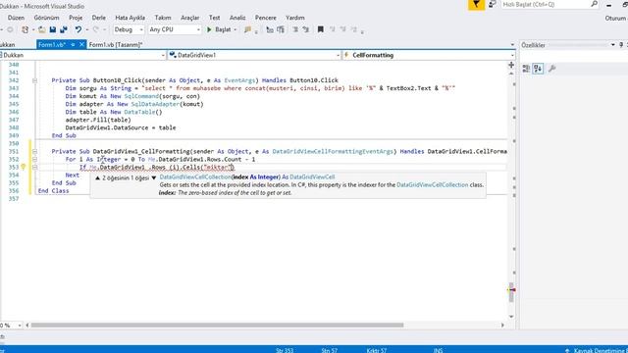Image resolution: width=628 pixels, height=353 pixels.
Task: Click the decrease indent icon
Action: (295, 29)
